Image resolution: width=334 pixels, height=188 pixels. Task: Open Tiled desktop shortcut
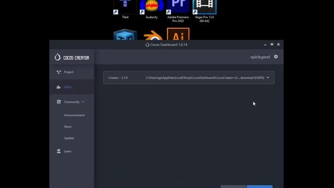(x=125, y=9)
